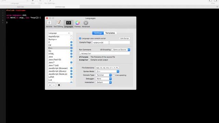Click the using namespace std line
This screenshot has width=219, height=123.
click(x=16, y=15)
